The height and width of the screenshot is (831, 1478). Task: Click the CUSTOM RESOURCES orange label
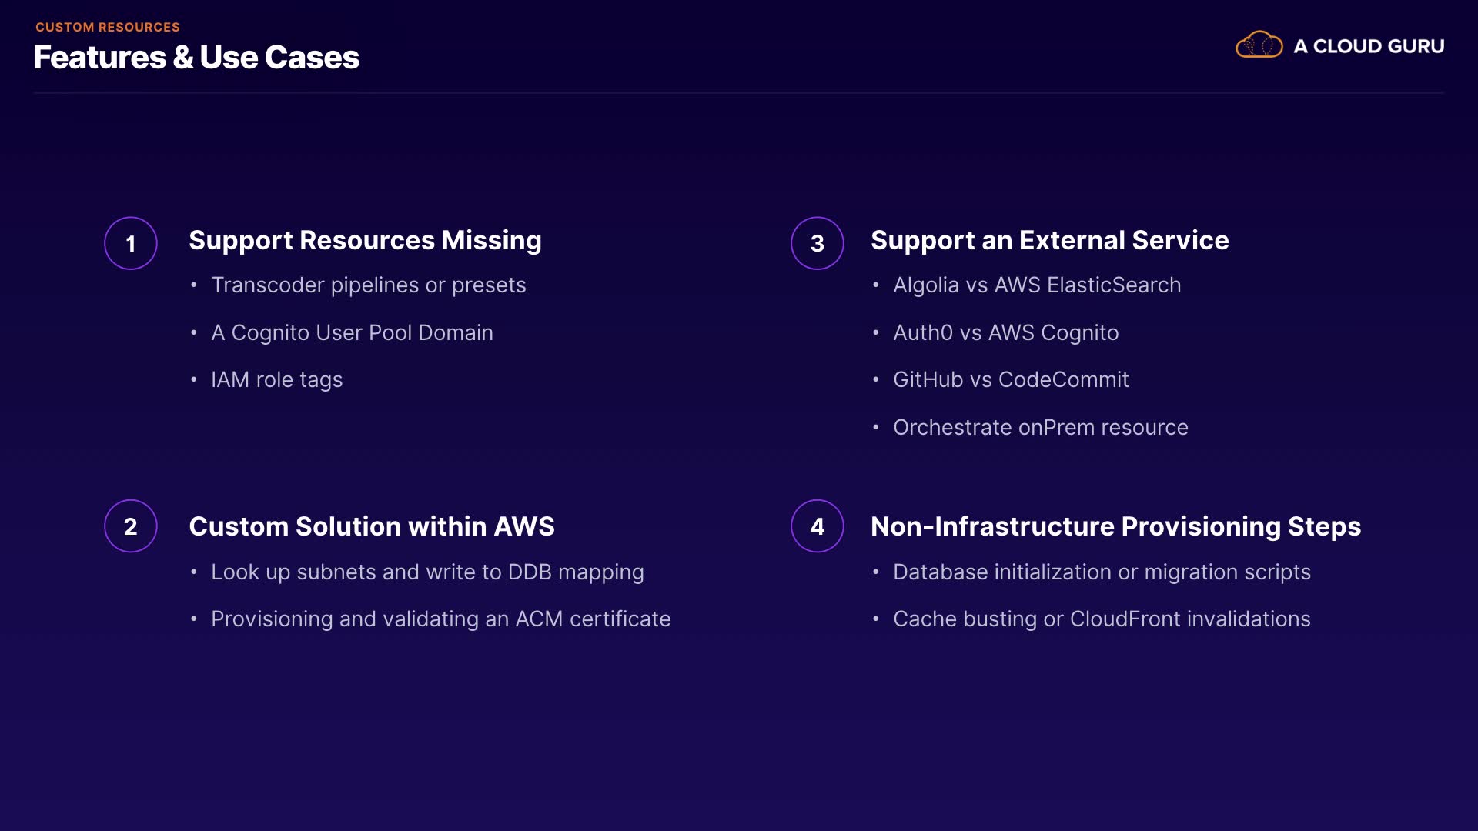(x=108, y=27)
